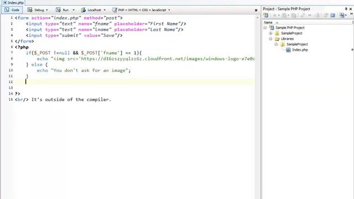The image size is (354, 199).
Task: Click the 'method' attribute on line 1
Action: [92, 18]
